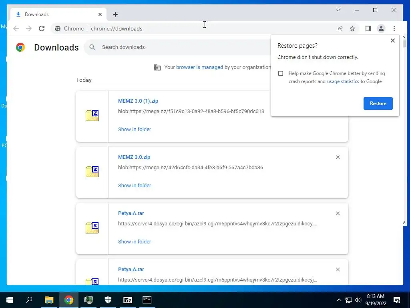
Task: Open the profile avatar menu
Action: pos(381,28)
